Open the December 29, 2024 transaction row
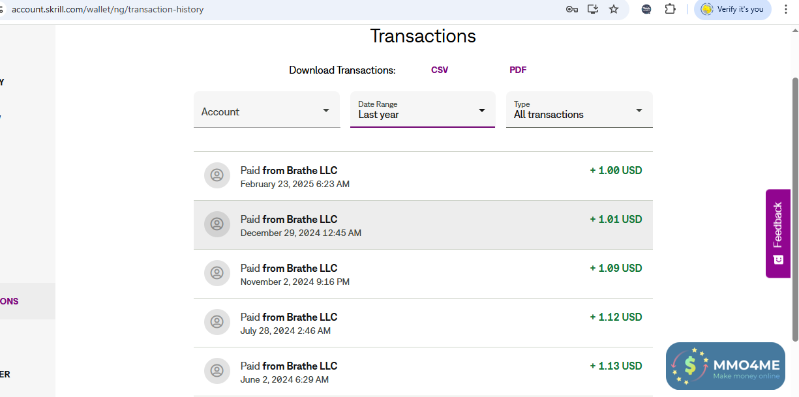Image resolution: width=799 pixels, height=397 pixels. pyautogui.click(x=423, y=225)
